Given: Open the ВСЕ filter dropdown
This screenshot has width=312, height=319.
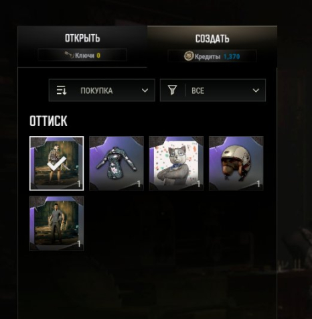Looking at the screenshot, I should coord(213,90).
